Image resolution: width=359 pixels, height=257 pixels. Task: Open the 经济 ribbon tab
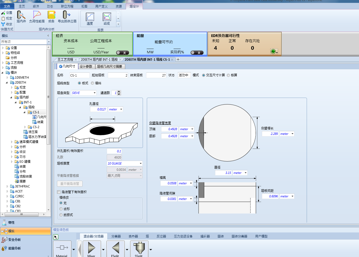tap(36, 6)
